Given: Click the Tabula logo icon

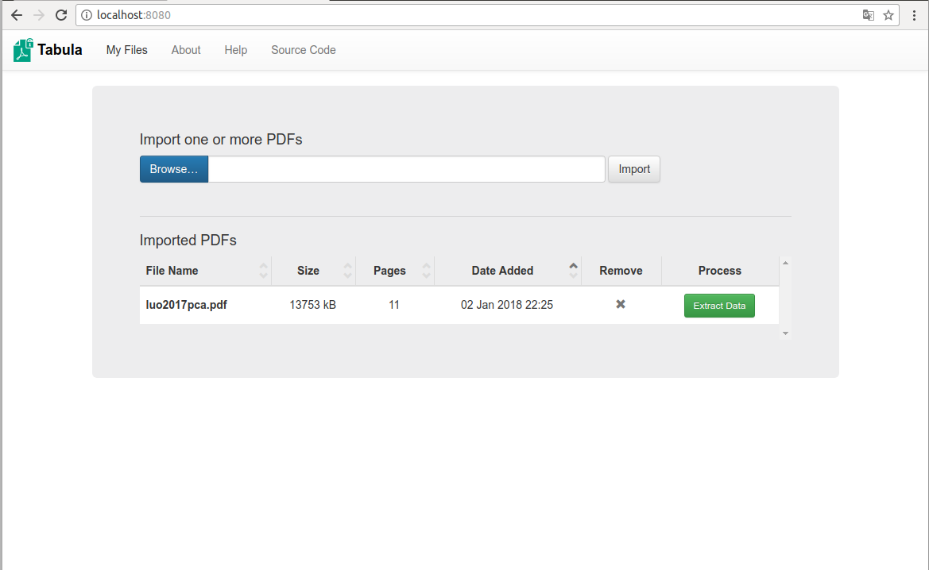Looking at the screenshot, I should 23,50.
